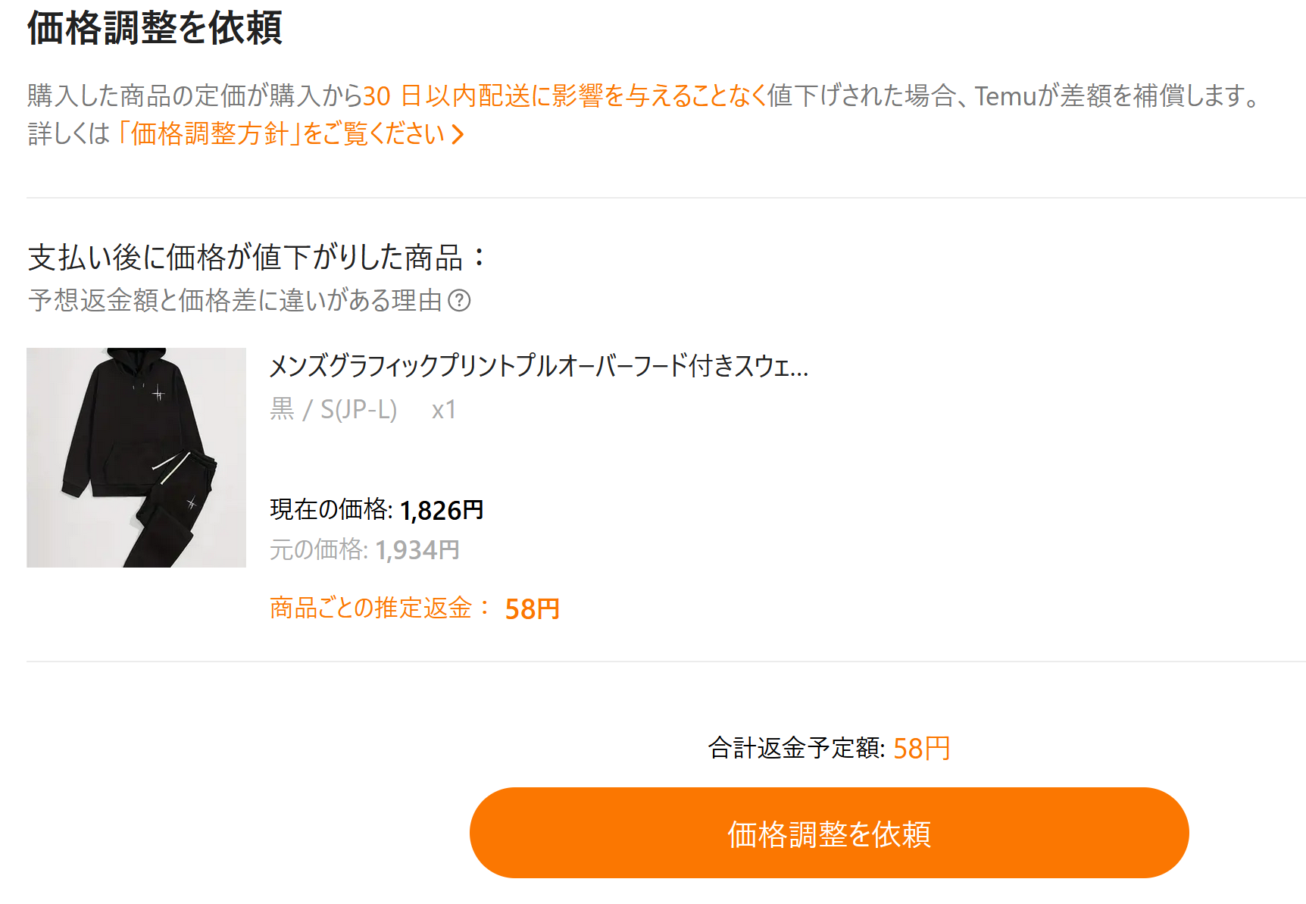Screen dimensions: 1306x904
Task: Click the x1 quantity indicator
Action: click(444, 410)
